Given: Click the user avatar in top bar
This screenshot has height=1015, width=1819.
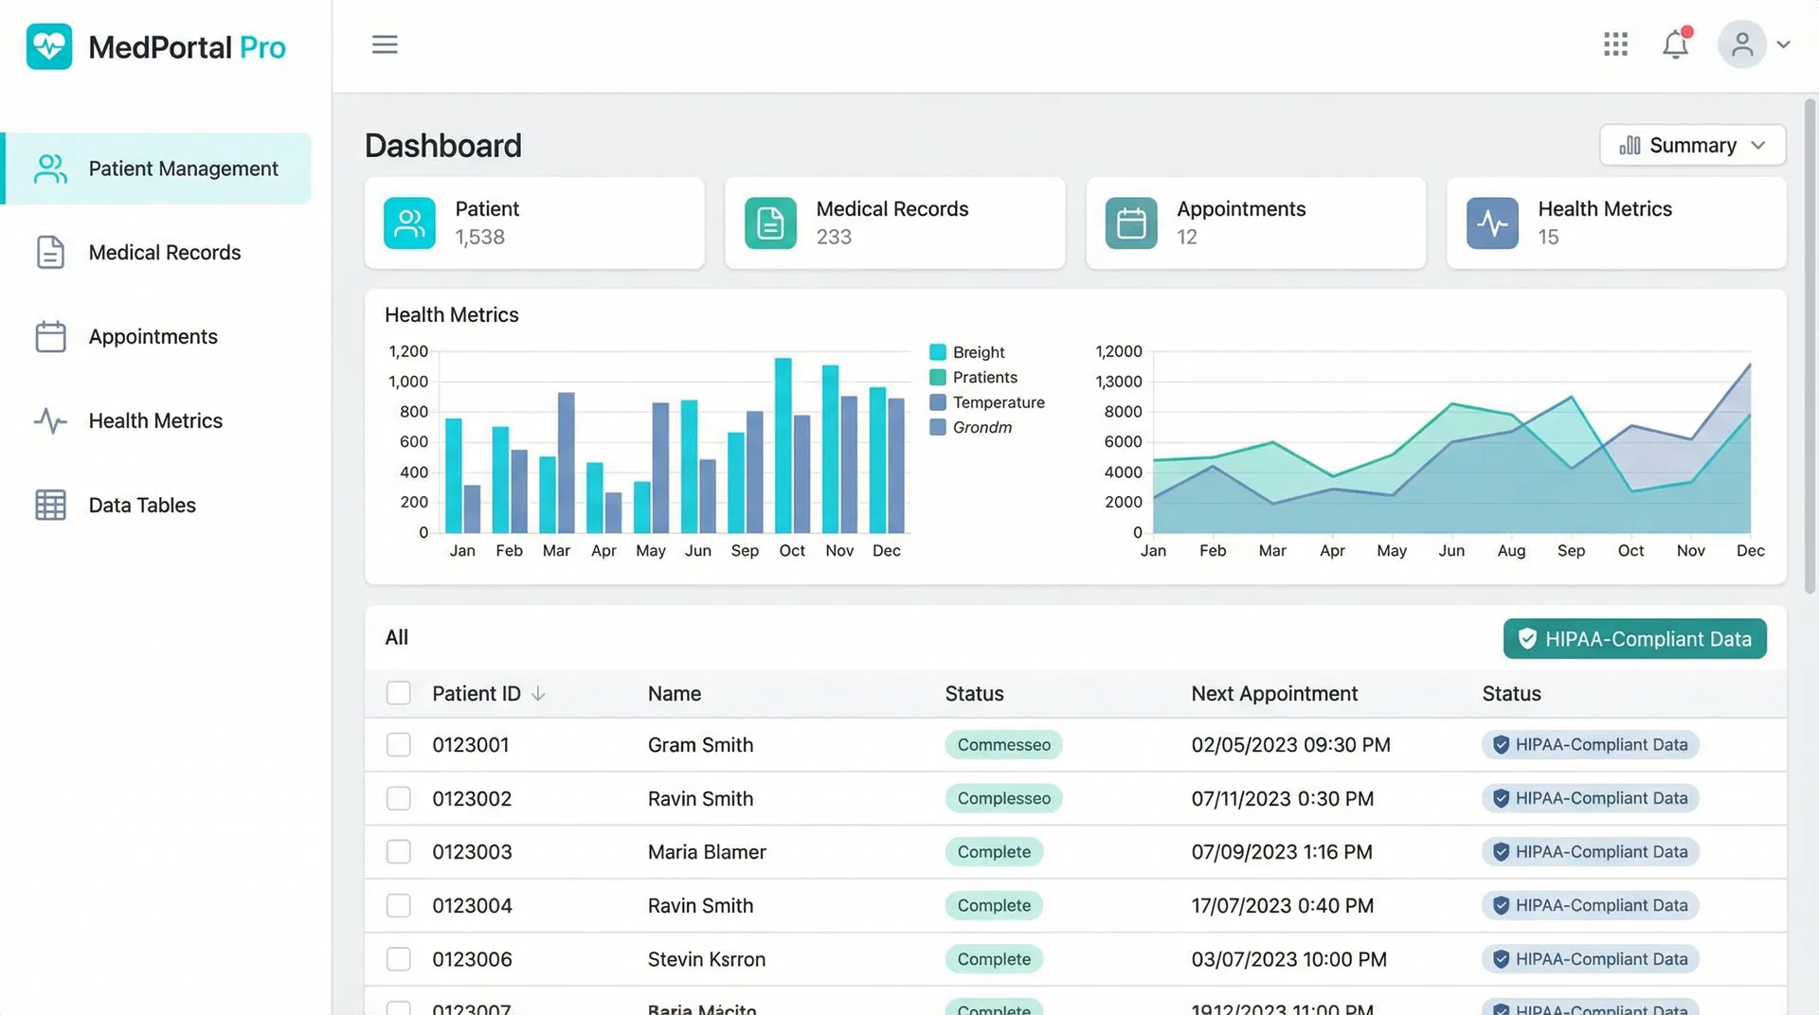Looking at the screenshot, I should click(1742, 44).
